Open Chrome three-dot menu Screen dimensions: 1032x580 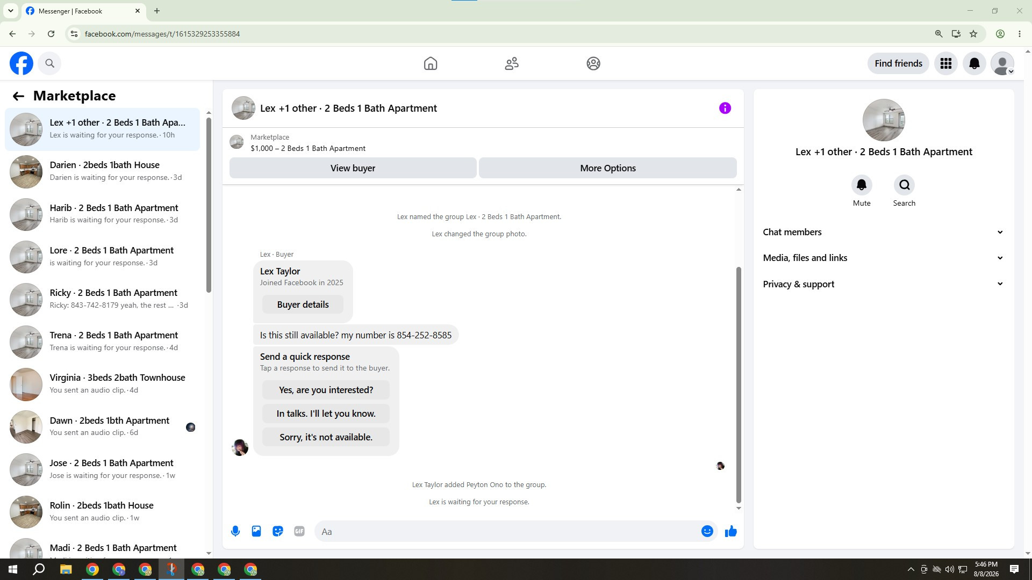tap(1020, 34)
